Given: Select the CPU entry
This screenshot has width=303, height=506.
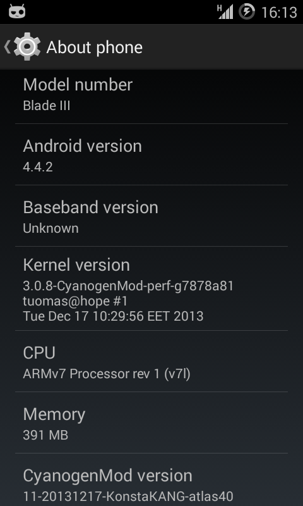Looking at the screenshot, I should point(151,361).
